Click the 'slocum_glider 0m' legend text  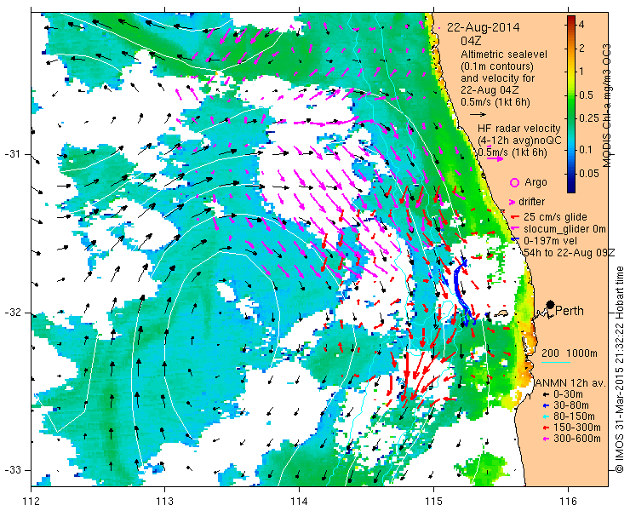click(x=564, y=229)
